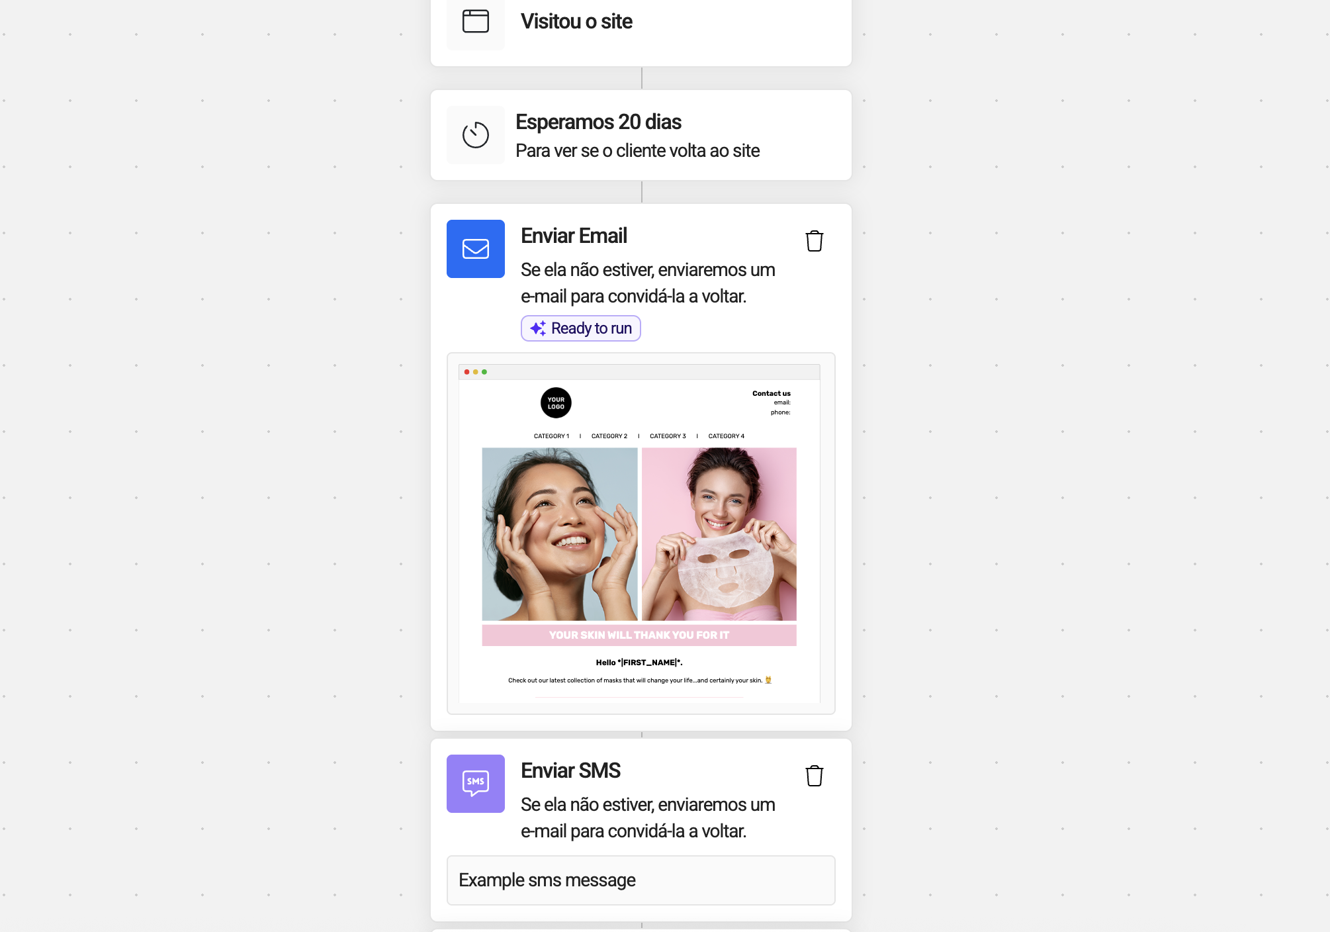
Task: Click the Enviar SMS step description text
Action: point(648,818)
